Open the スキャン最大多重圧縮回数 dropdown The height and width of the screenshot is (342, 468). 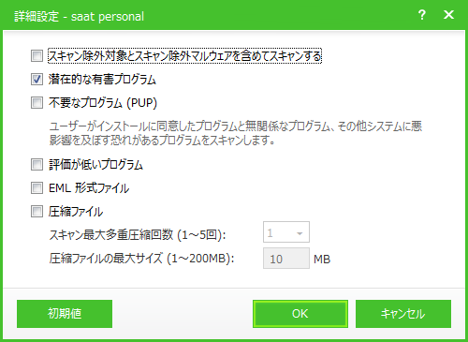point(286,232)
